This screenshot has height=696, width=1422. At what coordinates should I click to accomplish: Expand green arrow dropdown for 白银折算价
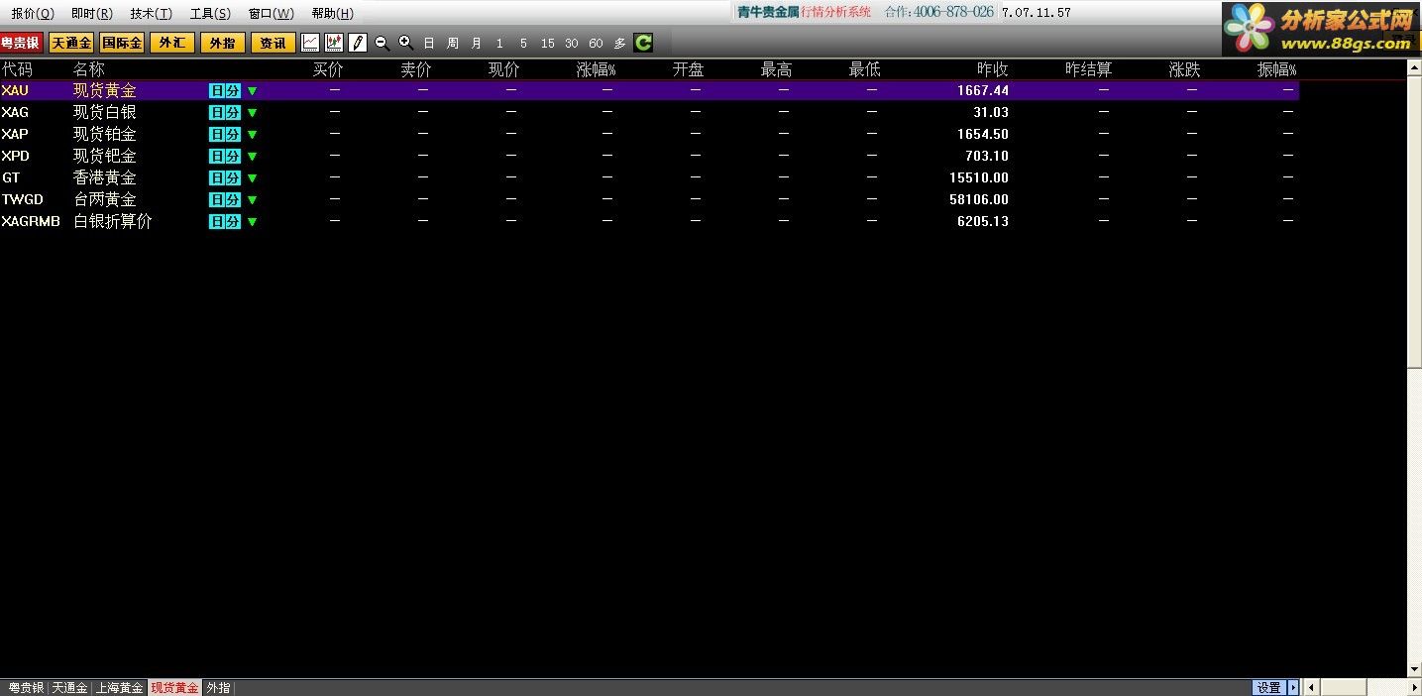(252, 221)
